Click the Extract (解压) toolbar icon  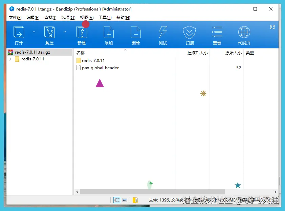coord(49,32)
